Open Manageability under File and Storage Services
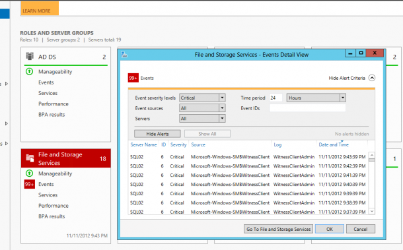 pyautogui.click(x=55, y=173)
